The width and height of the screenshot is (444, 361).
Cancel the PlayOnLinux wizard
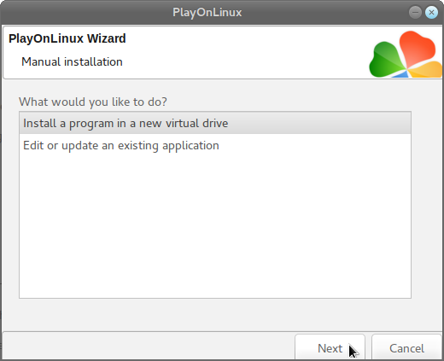[x=406, y=347]
